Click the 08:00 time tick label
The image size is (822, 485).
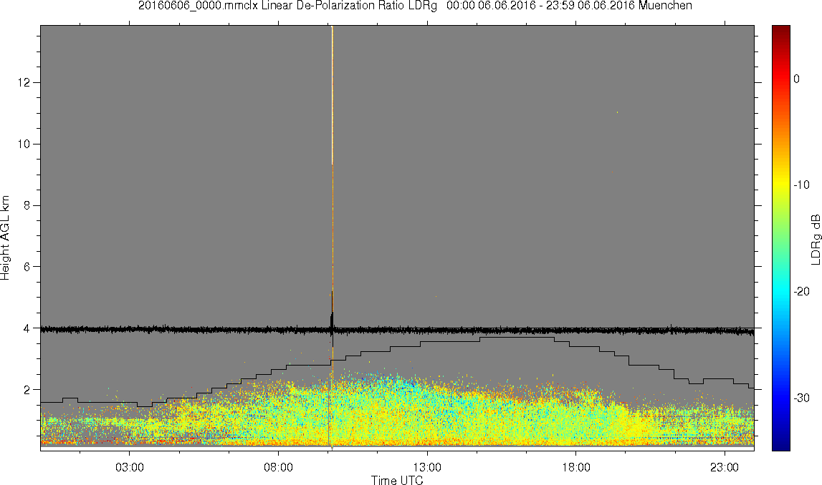(278, 467)
